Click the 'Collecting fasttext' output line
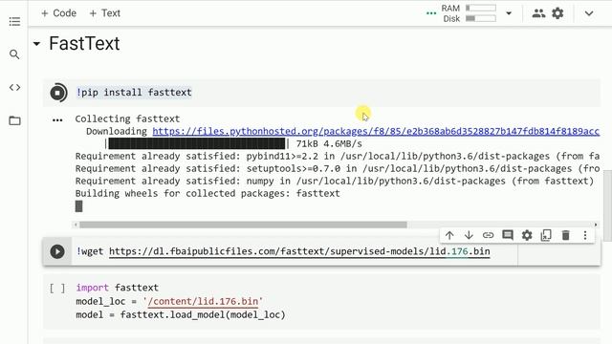 click(127, 118)
